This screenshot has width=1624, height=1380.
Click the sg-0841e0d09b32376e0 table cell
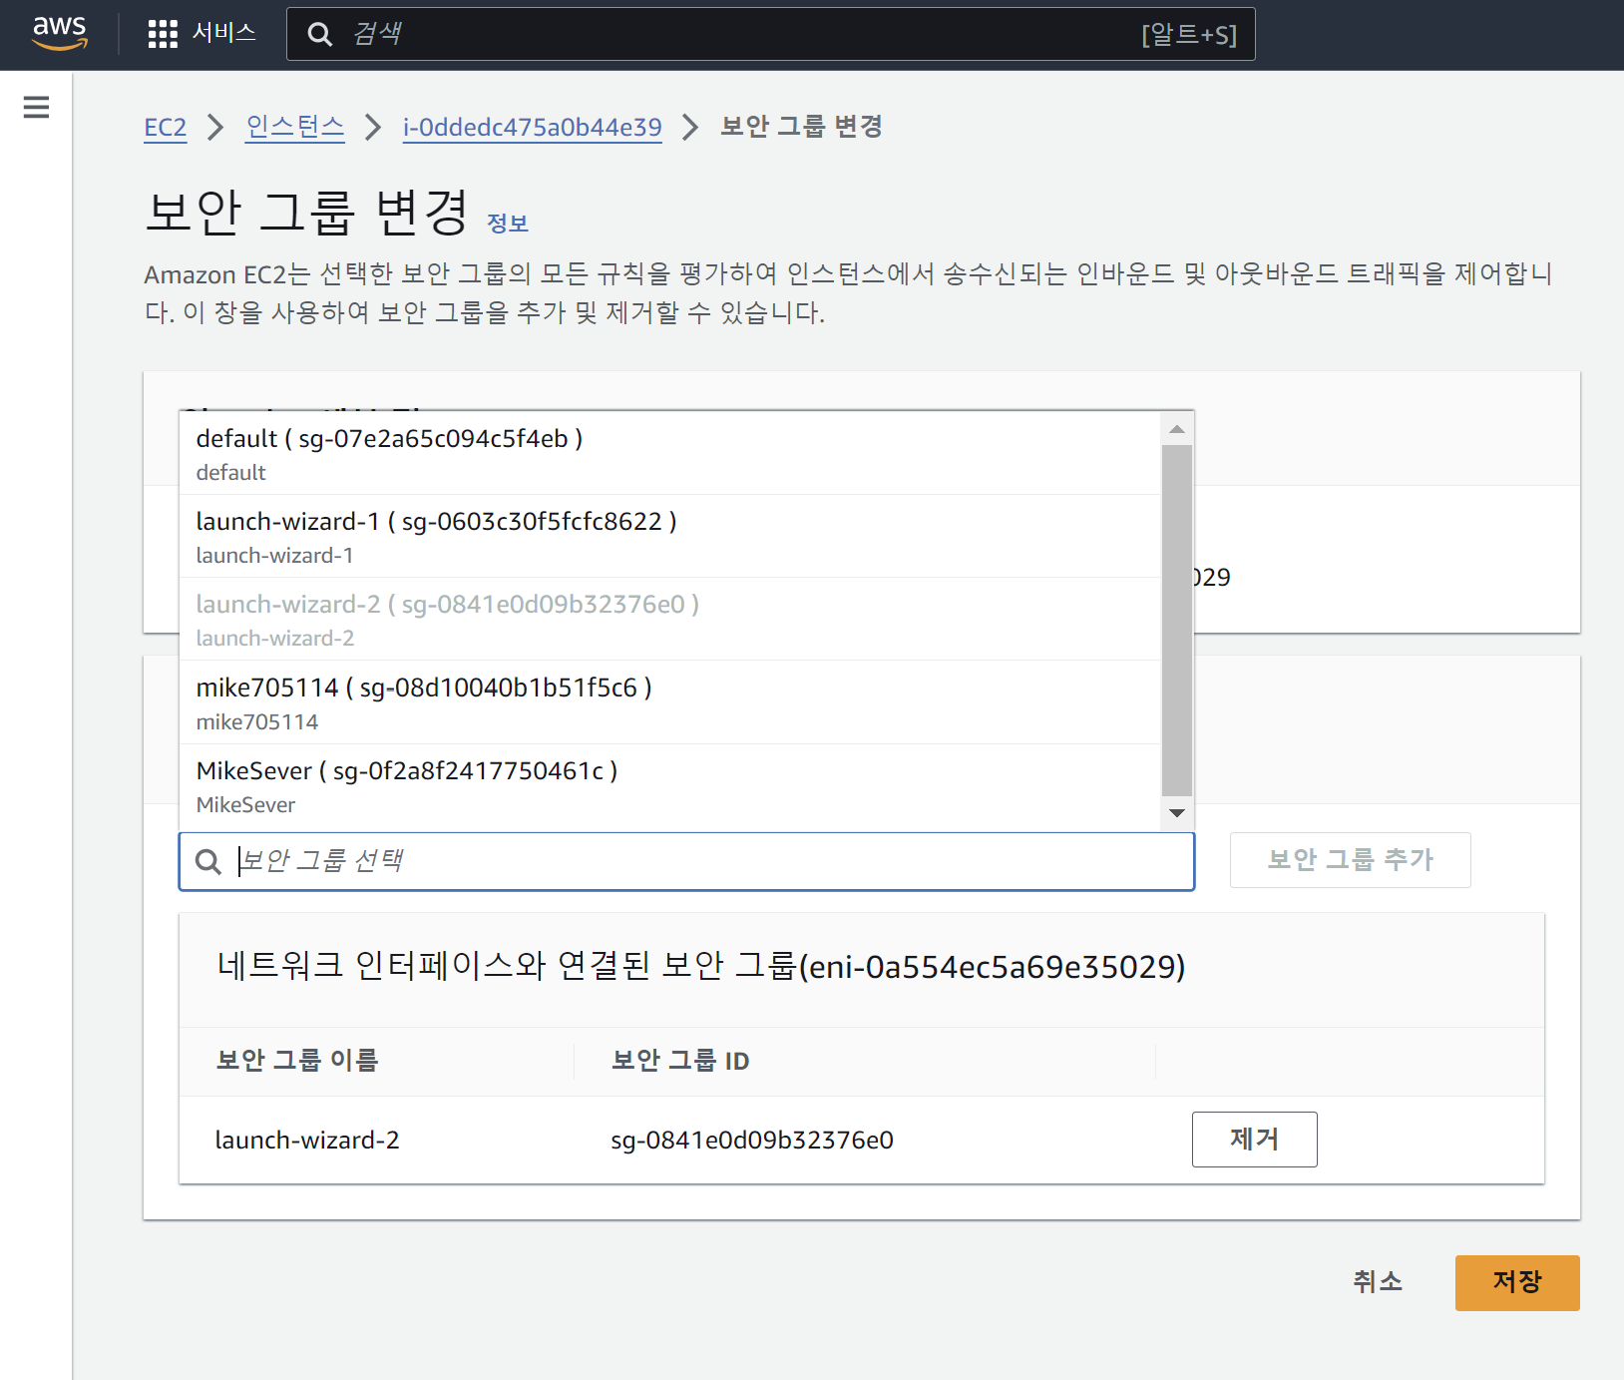click(752, 1141)
